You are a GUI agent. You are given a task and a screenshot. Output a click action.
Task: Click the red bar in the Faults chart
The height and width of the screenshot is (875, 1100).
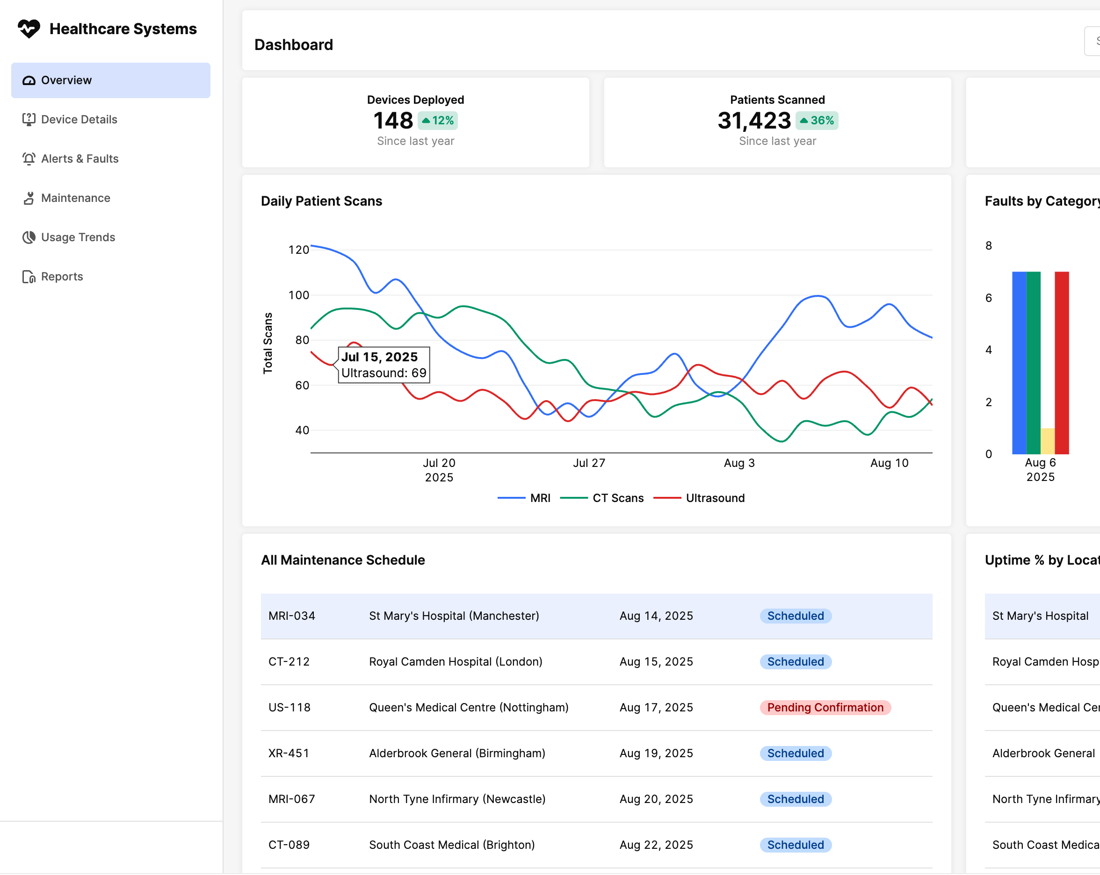pyautogui.click(x=1062, y=363)
